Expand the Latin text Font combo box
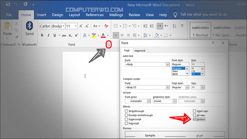The width and height of the screenshot is (247, 139). [168, 64]
